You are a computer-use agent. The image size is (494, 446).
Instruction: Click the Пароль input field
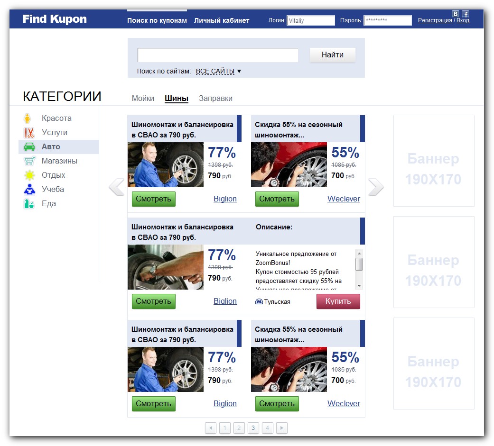click(388, 20)
